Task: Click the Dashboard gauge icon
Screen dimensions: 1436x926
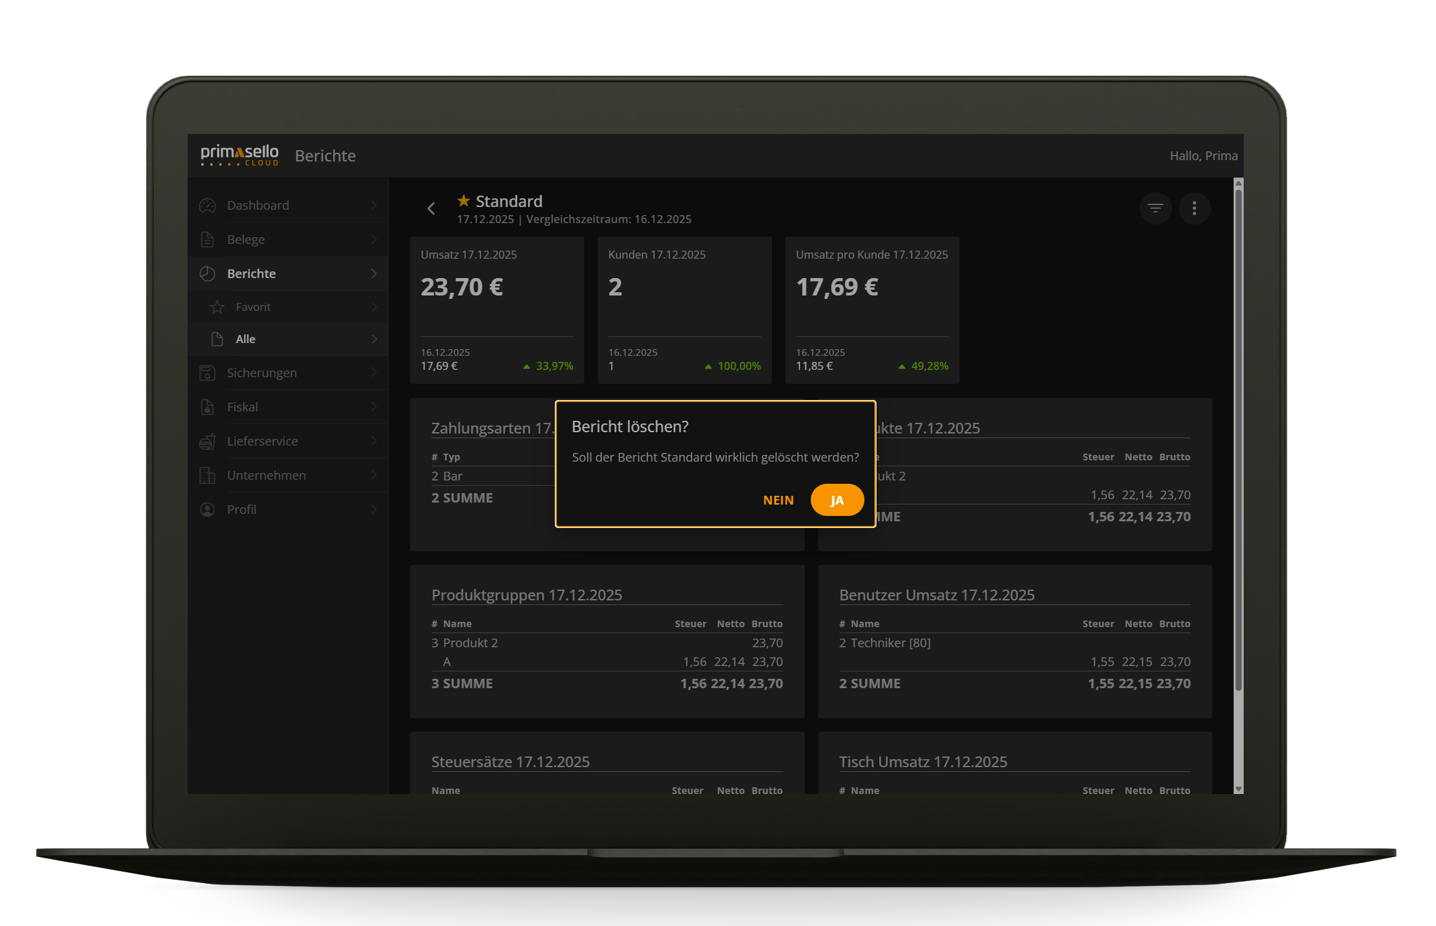Action: [x=208, y=206]
